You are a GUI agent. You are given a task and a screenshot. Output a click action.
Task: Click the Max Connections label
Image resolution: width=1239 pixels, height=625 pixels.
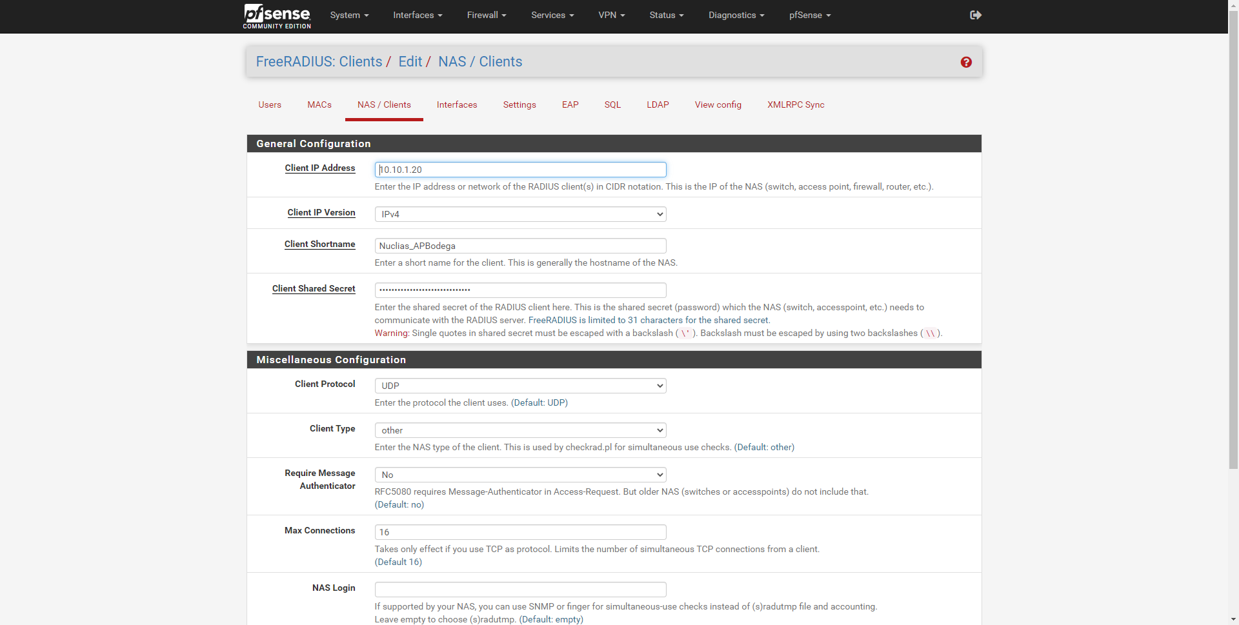point(320,530)
